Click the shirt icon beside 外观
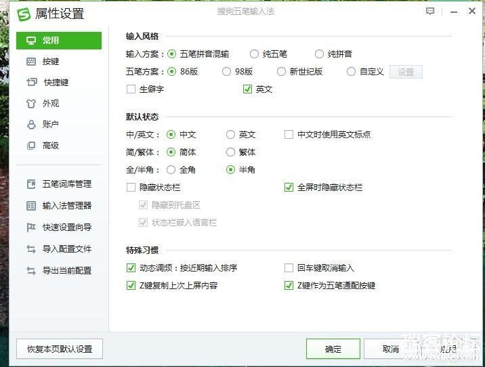The image size is (485, 367). coord(31,104)
